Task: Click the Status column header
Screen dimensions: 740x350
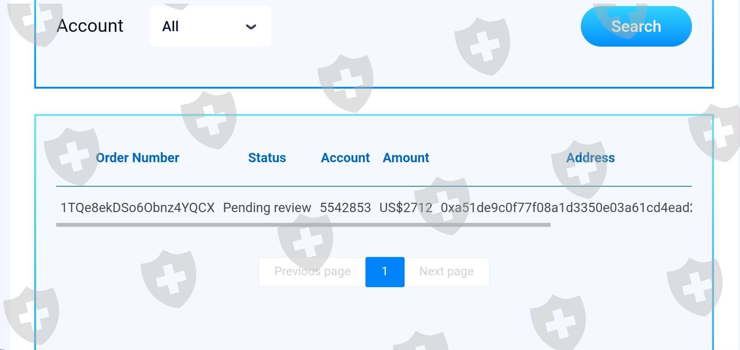Action: coord(267,158)
